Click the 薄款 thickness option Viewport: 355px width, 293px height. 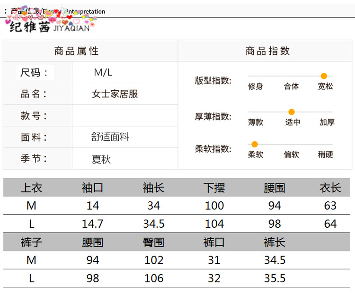256,122
